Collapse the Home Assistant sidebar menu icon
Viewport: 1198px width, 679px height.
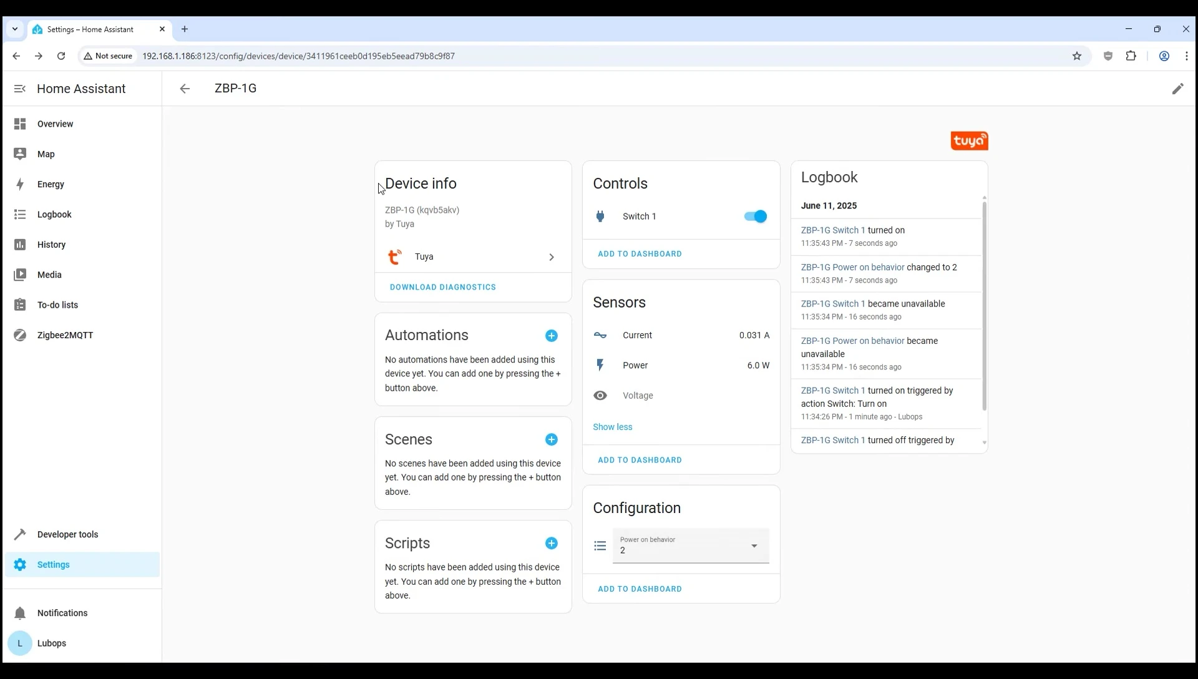click(20, 89)
